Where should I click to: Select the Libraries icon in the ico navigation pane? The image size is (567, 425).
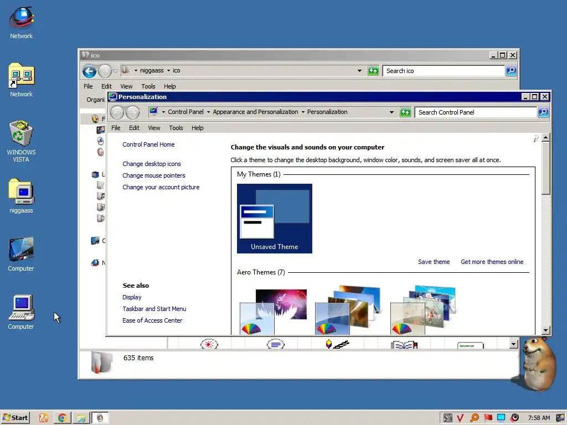pyautogui.click(x=95, y=174)
